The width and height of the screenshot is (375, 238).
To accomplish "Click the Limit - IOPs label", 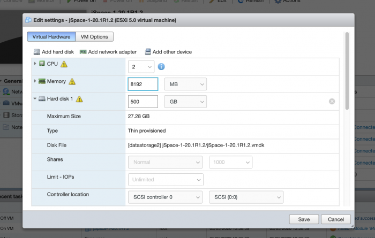I will (61, 177).
